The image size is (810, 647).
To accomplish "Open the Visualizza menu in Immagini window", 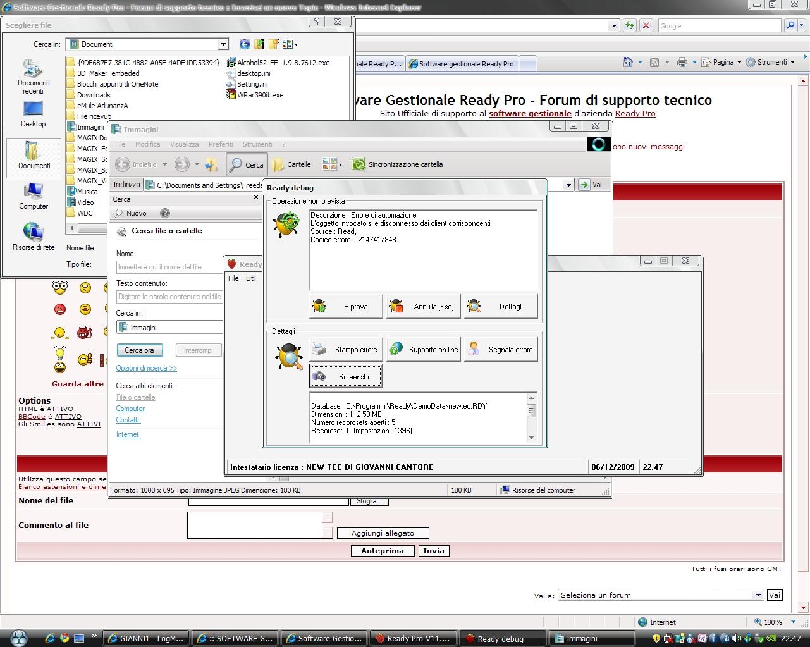I will [185, 144].
